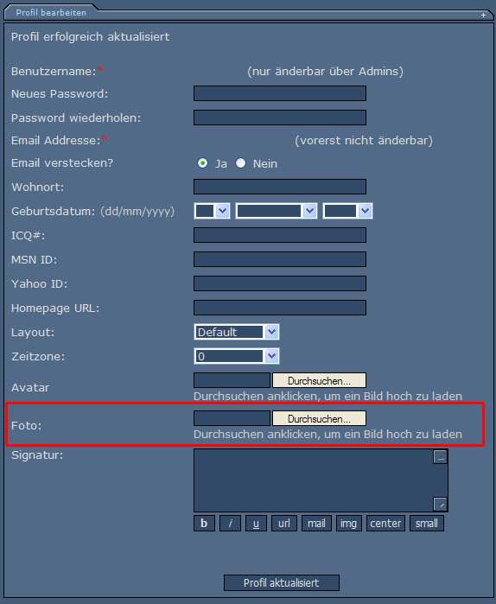Viewport: 496px width, 604px height.
Task: Click the plus icon in panel header
Action: 483,16
